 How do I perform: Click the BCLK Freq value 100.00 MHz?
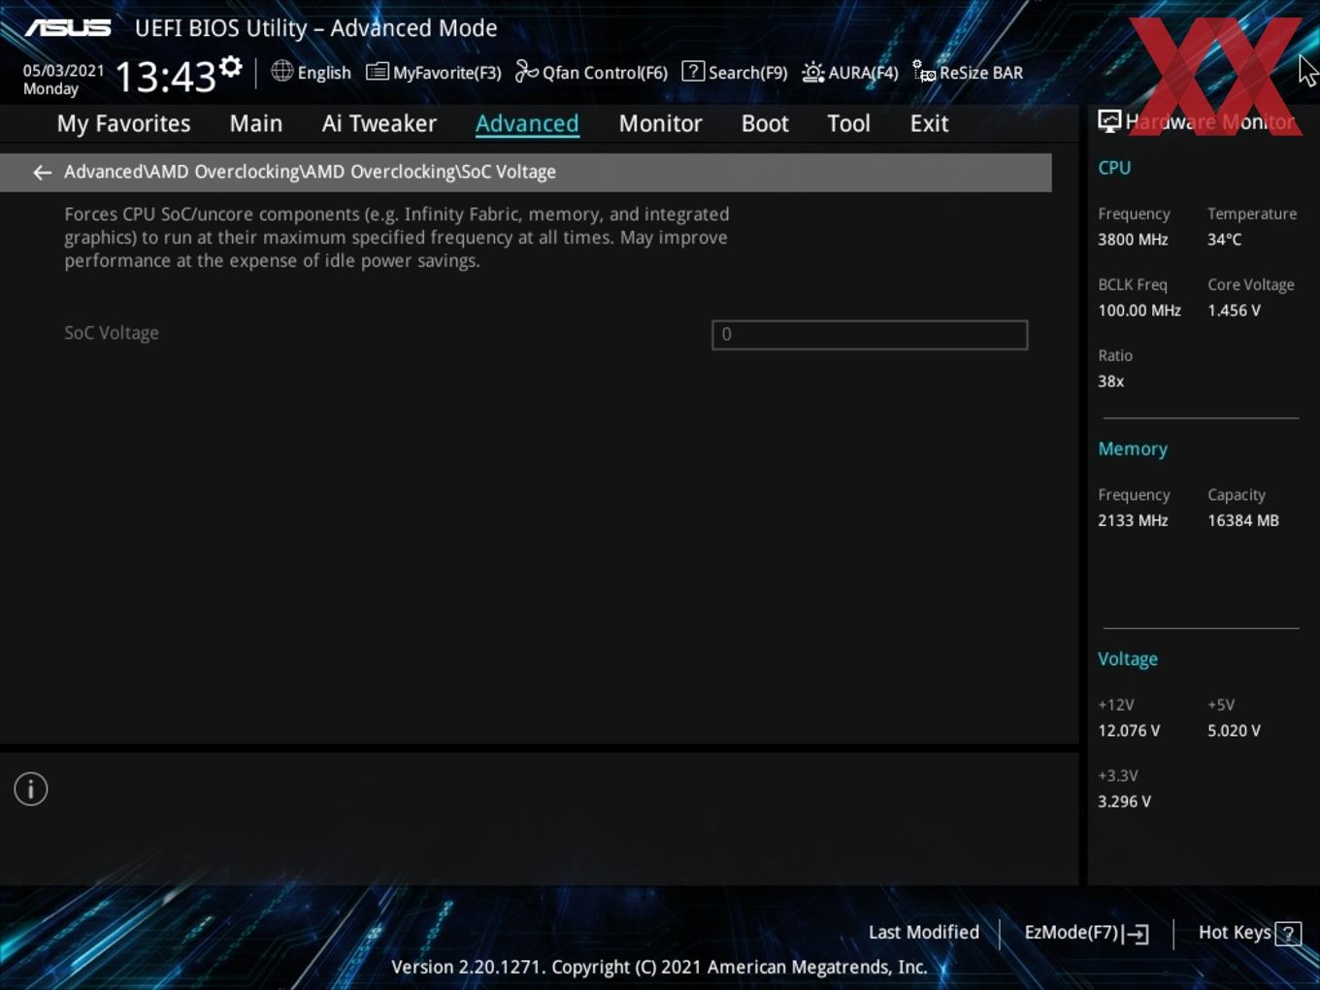[x=1139, y=311]
